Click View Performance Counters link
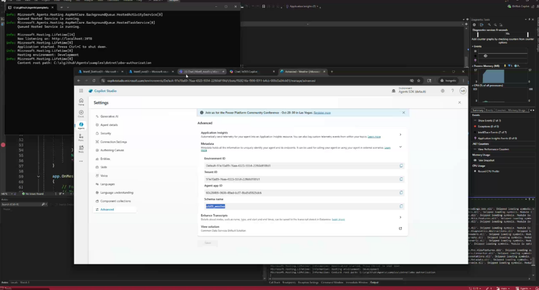 tap(493, 149)
